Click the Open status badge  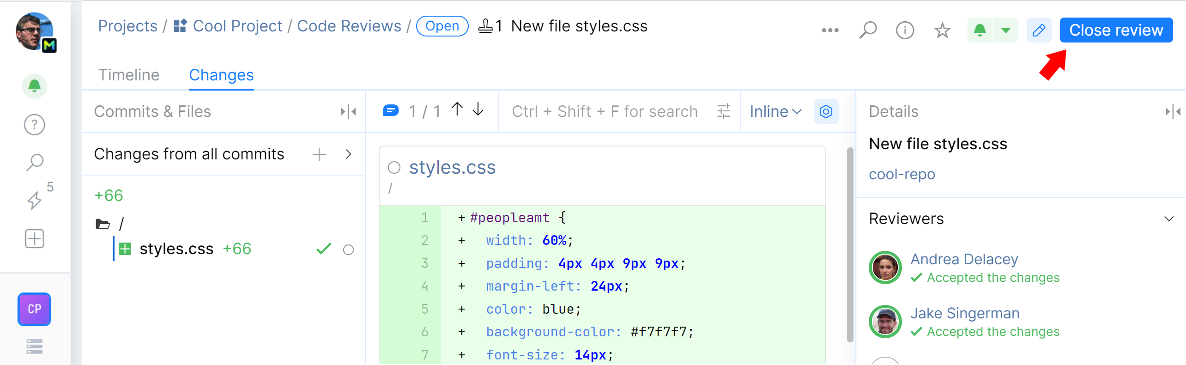pyautogui.click(x=442, y=26)
